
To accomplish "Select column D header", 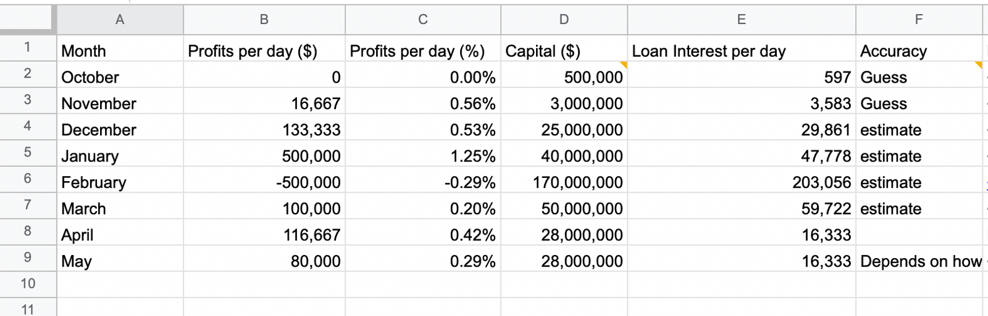I will point(564,20).
